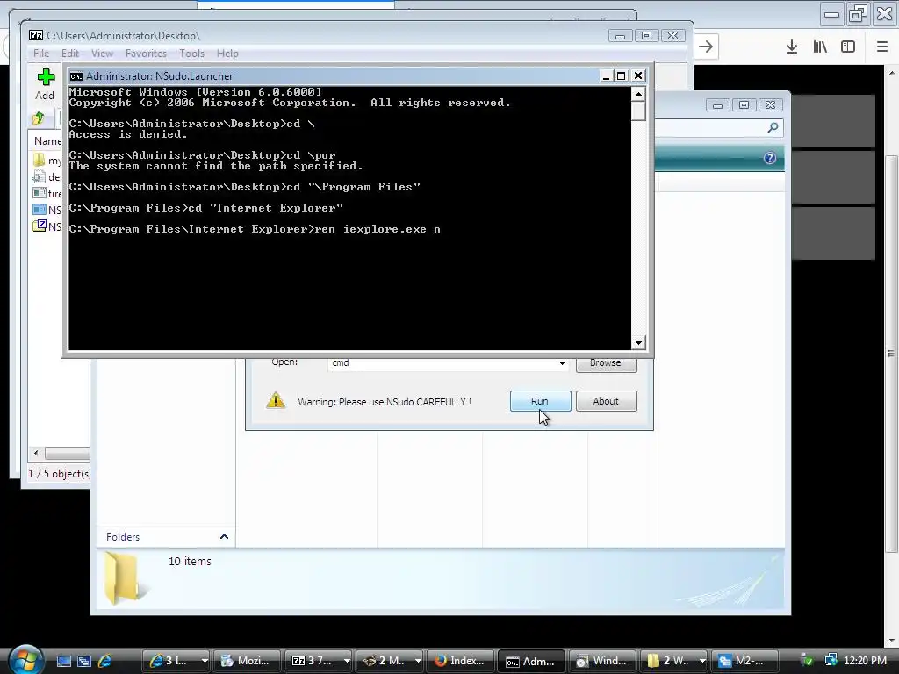899x674 pixels.
Task: Click the 7-Zip up-folder icon
Action: pos(39,118)
